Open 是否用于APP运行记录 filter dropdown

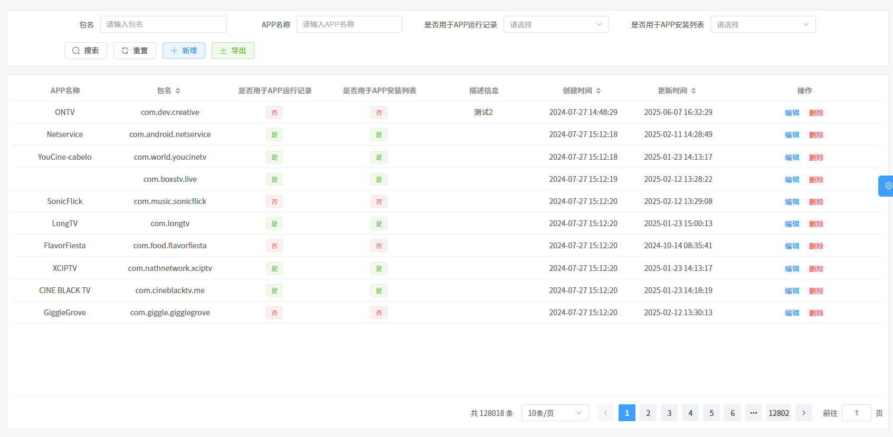point(556,24)
